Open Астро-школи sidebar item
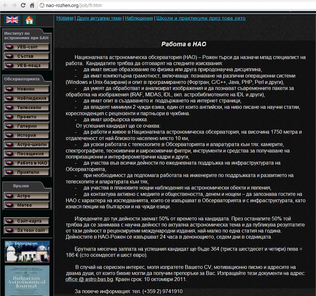The width and height of the screenshot is (316, 296). point(27,144)
